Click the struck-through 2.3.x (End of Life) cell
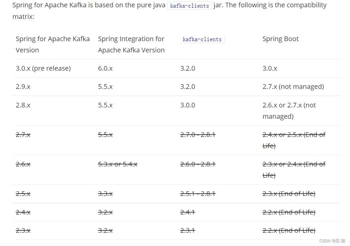The image size is (350, 246). click(289, 194)
